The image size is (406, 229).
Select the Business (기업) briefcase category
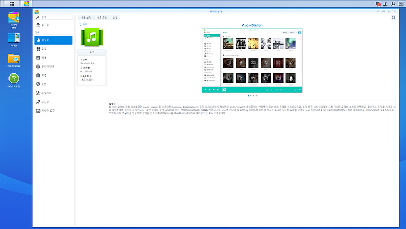[x=54, y=76]
